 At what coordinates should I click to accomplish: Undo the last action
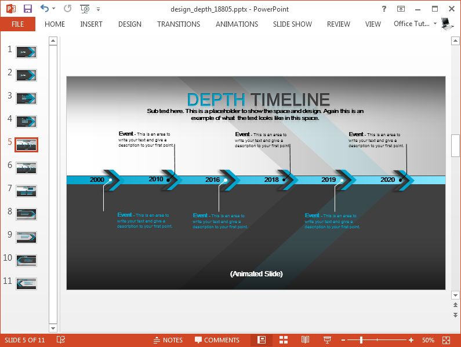(x=45, y=9)
